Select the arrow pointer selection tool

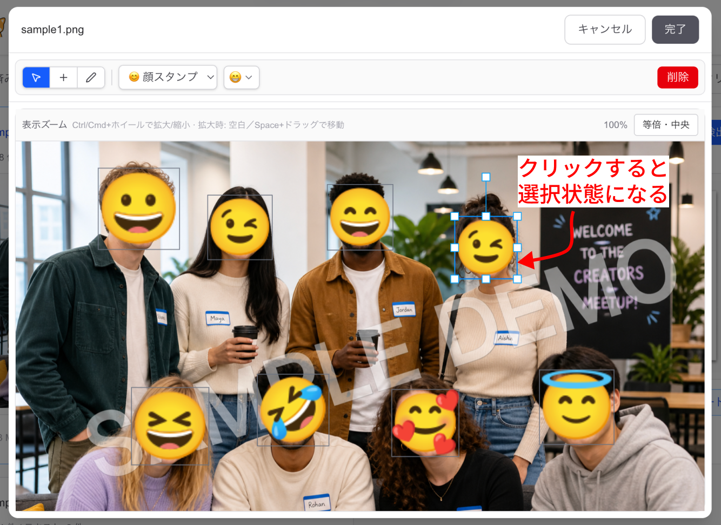tap(36, 77)
